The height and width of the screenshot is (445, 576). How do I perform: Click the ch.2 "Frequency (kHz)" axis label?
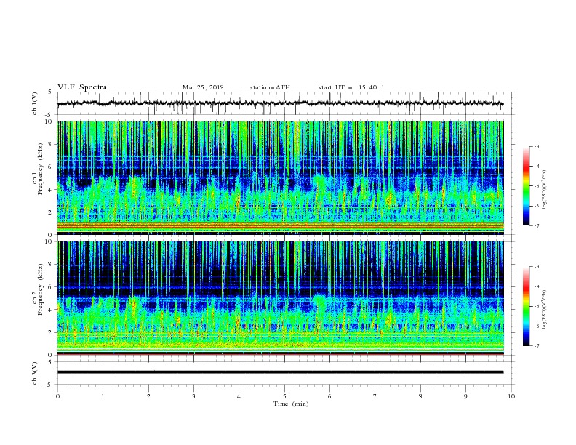point(40,289)
